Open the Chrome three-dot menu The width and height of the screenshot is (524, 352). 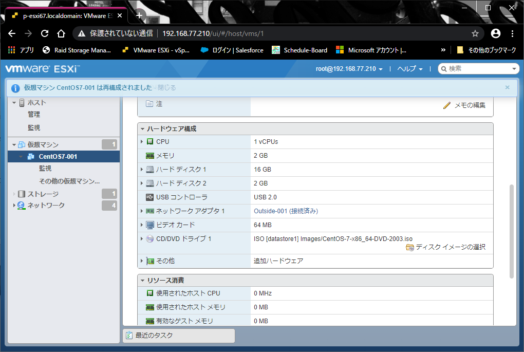tap(512, 33)
